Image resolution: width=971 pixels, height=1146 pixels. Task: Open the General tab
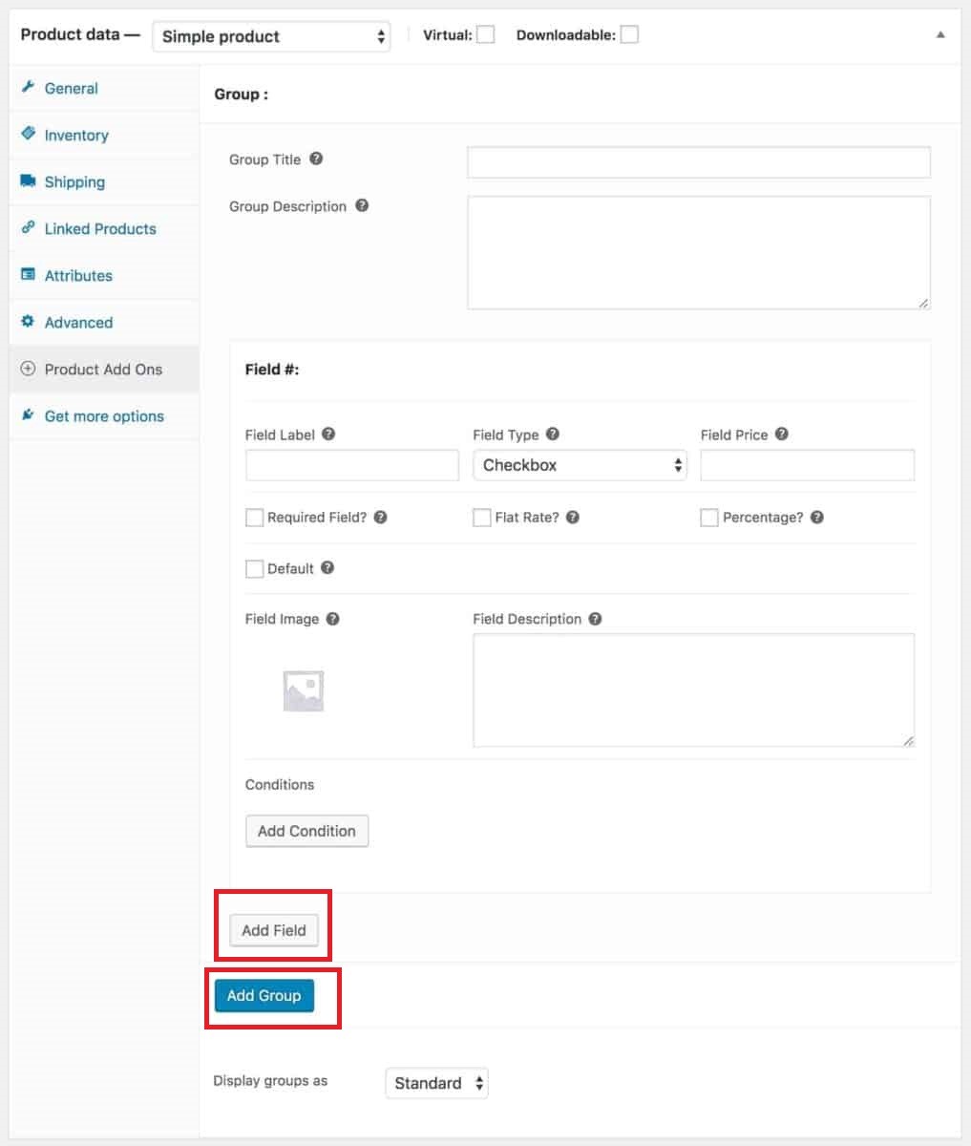point(104,88)
